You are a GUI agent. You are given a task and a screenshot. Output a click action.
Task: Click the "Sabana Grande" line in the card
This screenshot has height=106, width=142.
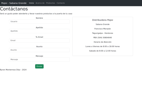click(103, 24)
